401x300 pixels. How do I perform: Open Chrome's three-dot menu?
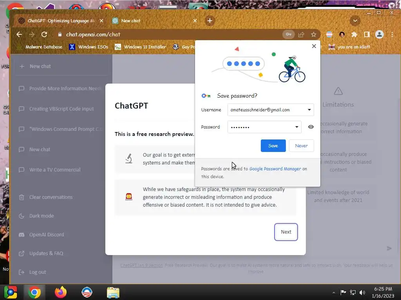[x=392, y=34]
